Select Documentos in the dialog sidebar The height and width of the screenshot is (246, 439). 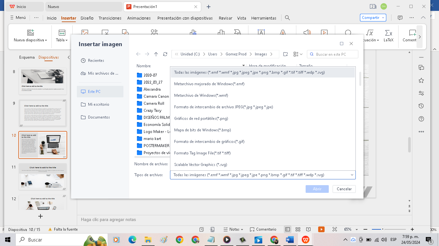(100, 117)
